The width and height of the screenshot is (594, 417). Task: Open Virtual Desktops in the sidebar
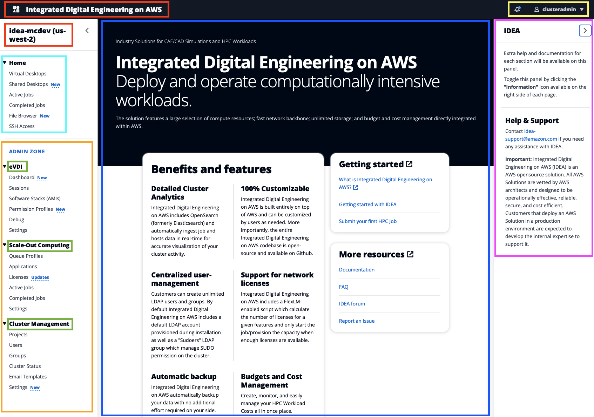(28, 74)
